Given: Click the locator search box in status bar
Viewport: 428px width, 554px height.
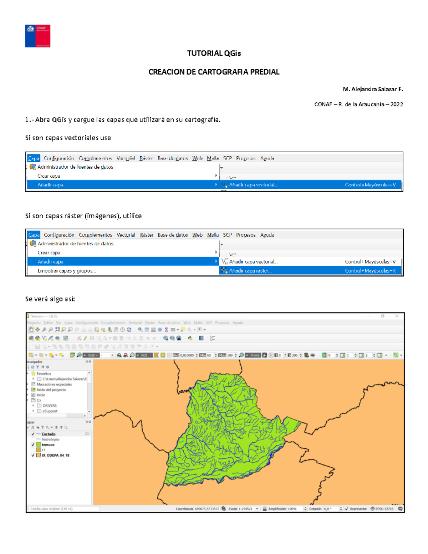Looking at the screenshot, I should 63,509.
